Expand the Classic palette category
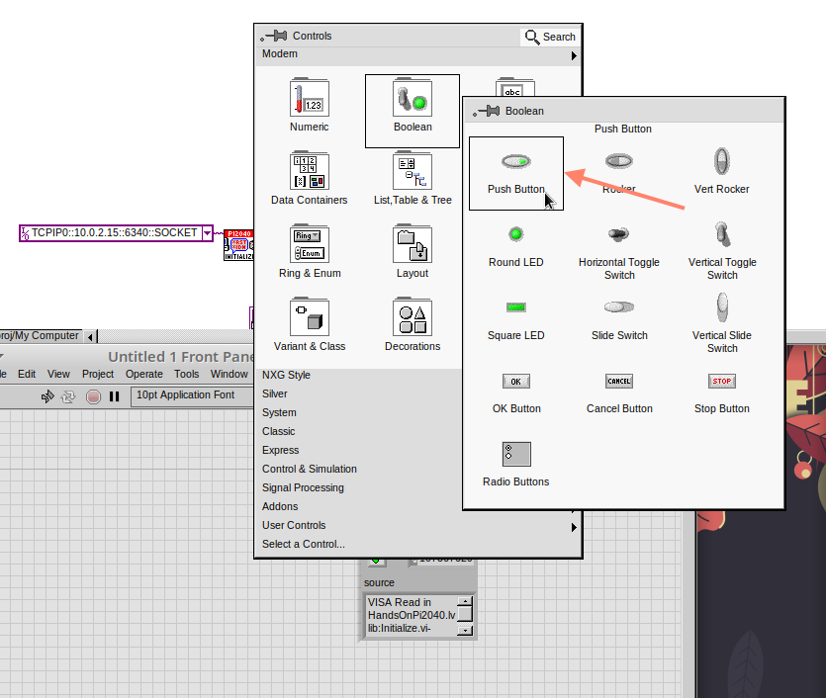826x698 pixels. pyautogui.click(x=278, y=431)
